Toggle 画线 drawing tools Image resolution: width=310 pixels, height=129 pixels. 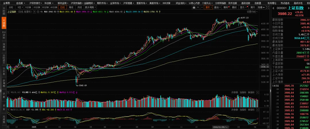234,7
